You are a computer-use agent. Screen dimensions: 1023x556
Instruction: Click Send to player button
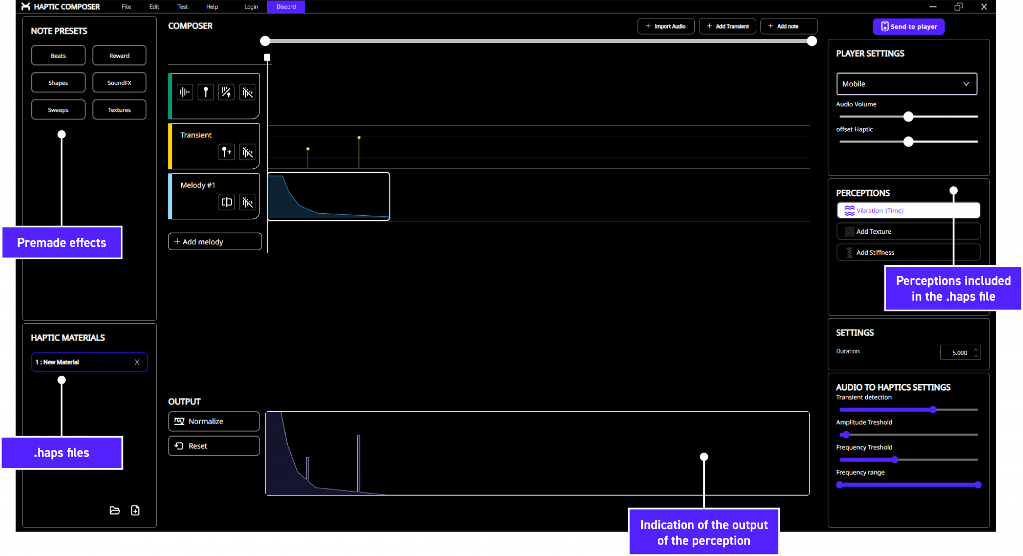pyautogui.click(x=909, y=26)
